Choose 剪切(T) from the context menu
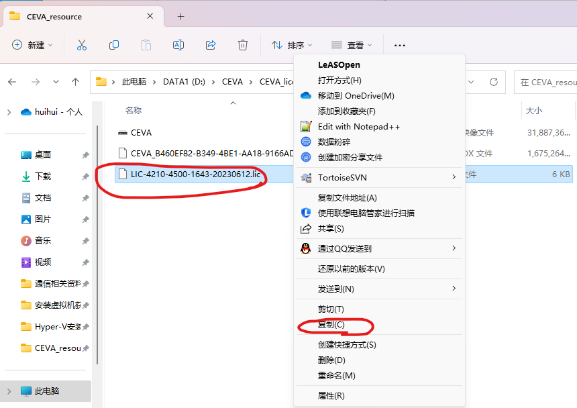This screenshot has height=408, width=577. [x=379, y=309]
